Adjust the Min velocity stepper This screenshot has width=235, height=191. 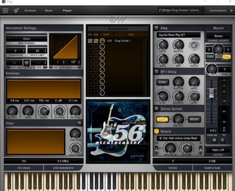click(64, 62)
